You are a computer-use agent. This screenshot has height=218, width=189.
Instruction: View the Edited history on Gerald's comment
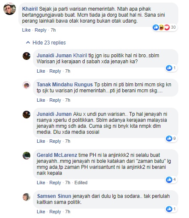[x=81, y=183]
